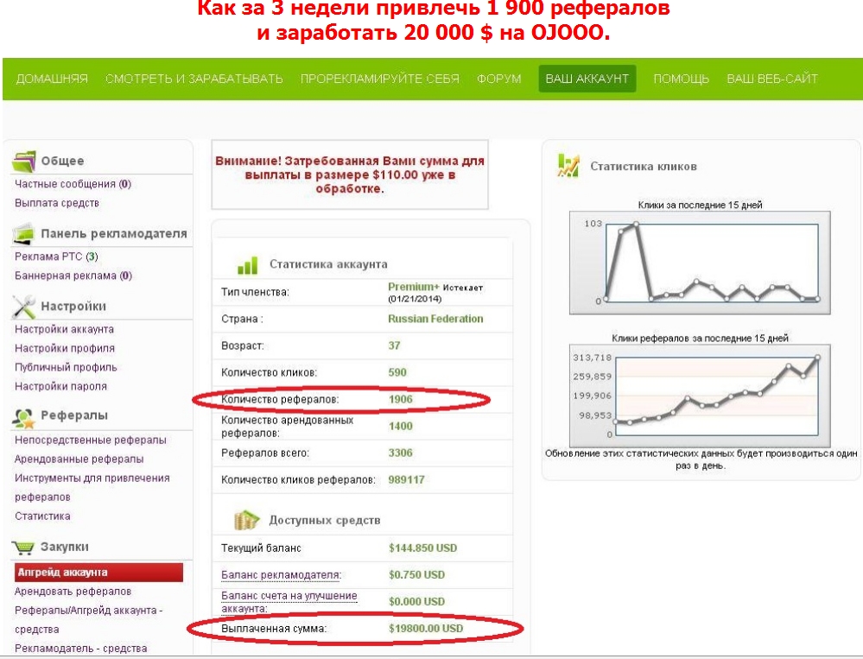Click current balance $144.850 USD
The image size is (863, 659).
point(422,548)
